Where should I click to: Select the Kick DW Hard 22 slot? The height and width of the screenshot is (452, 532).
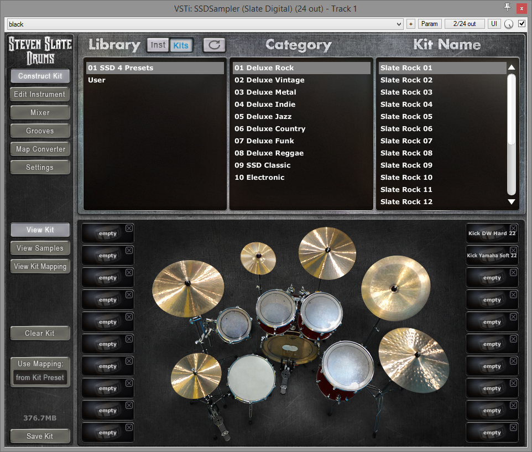(492, 233)
